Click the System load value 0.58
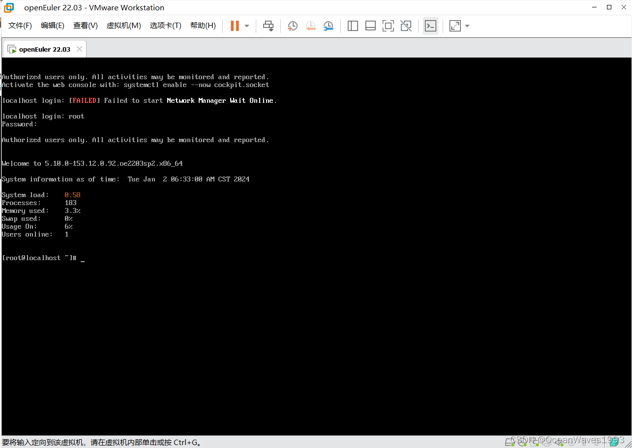 72,195
